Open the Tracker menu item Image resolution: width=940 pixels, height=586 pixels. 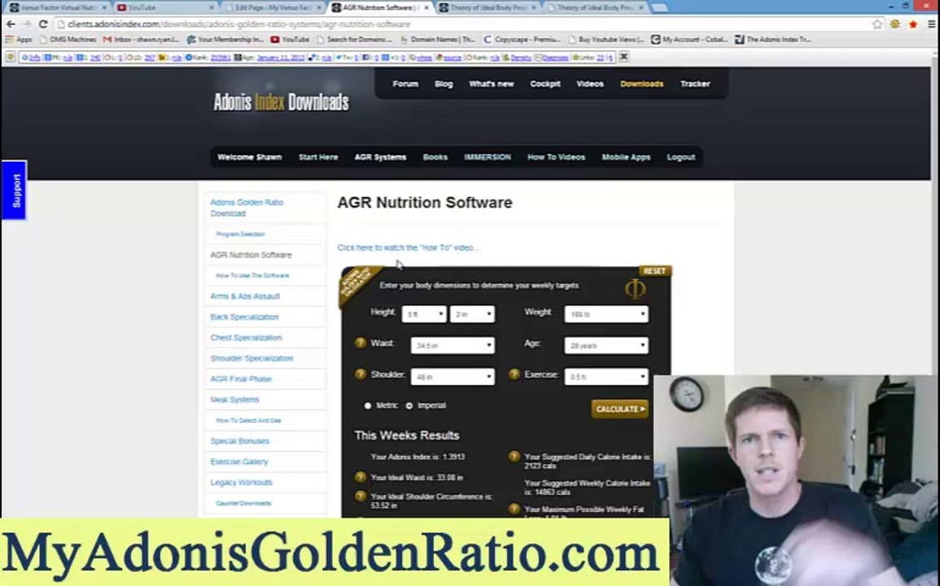(695, 84)
